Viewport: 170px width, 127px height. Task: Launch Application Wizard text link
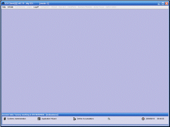pos(49,119)
